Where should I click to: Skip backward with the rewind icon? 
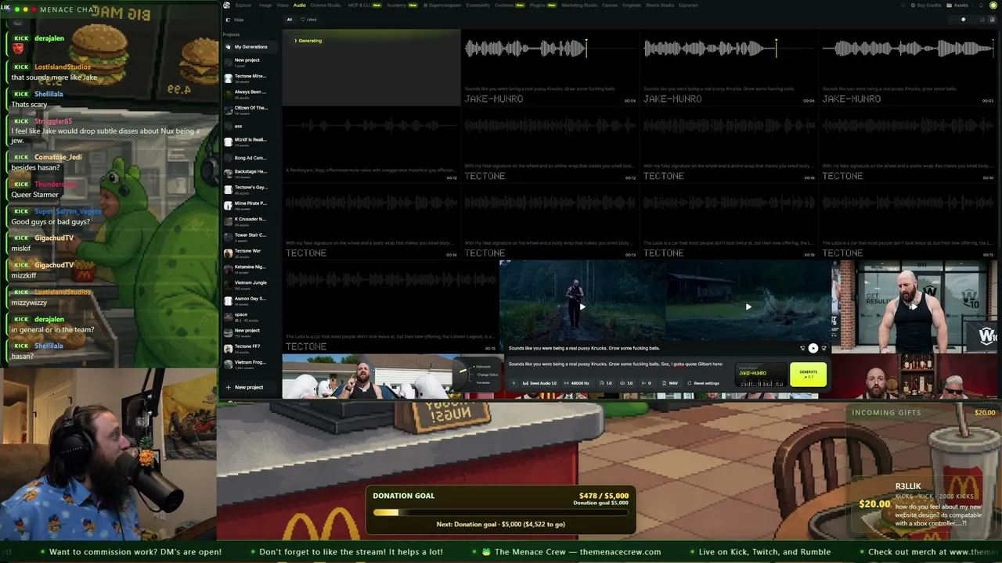802,348
